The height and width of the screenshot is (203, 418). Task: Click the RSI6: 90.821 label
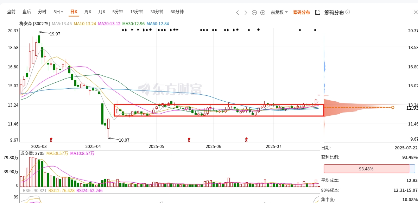pyautogui.click(x=34, y=190)
